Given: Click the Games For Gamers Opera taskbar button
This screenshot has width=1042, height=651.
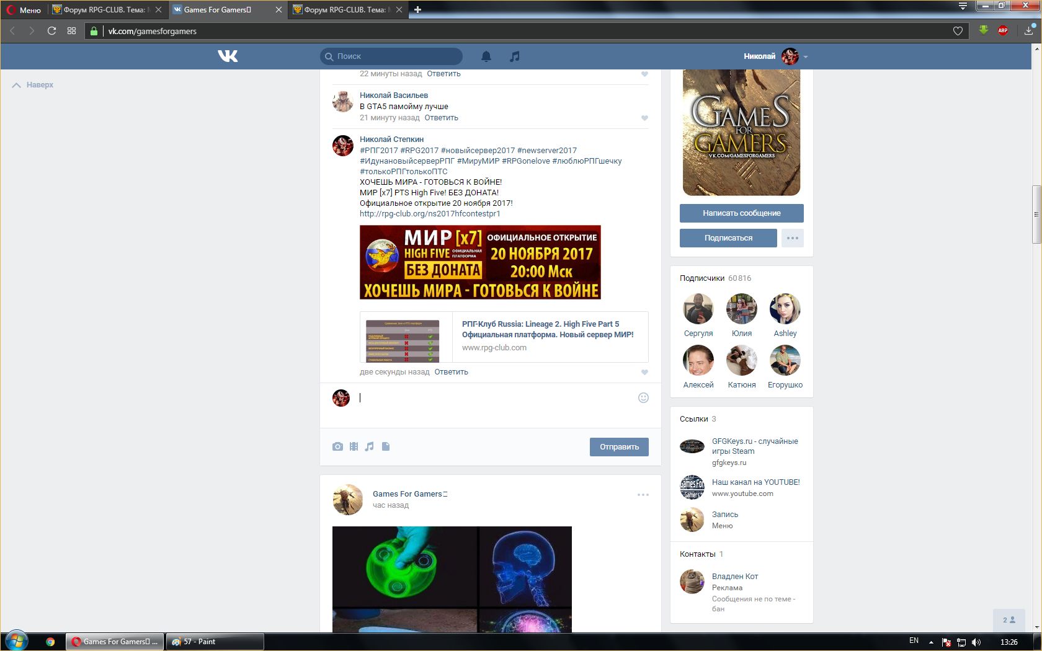Looking at the screenshot, I should click(x=115, y=642).
